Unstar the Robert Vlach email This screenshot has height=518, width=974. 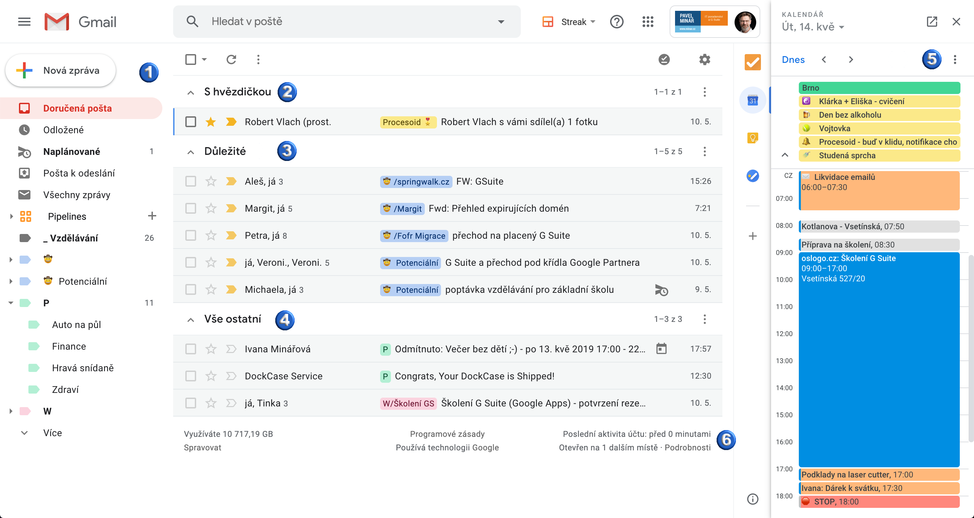coord(211,122)
